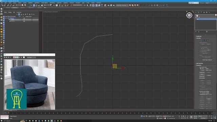Open the File menu
This screenshot has height=122, width=217.
[x=2, y=3]
